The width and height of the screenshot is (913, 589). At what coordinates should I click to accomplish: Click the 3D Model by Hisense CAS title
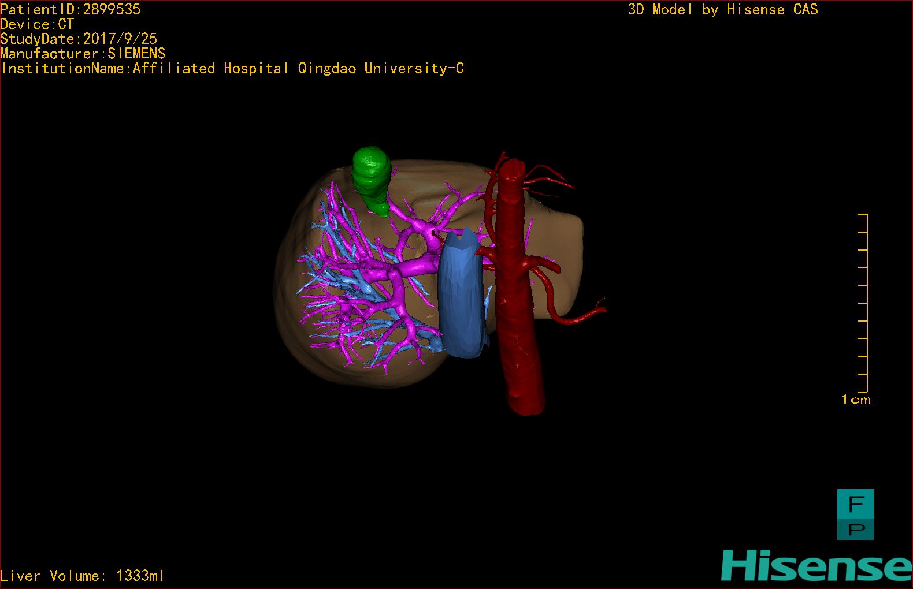723,9
